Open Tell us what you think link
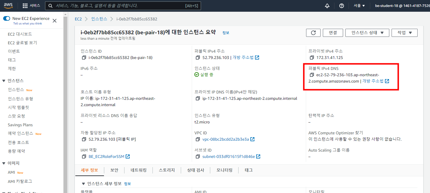This screenshot has width=430, height=193. (x=27, y=24)
